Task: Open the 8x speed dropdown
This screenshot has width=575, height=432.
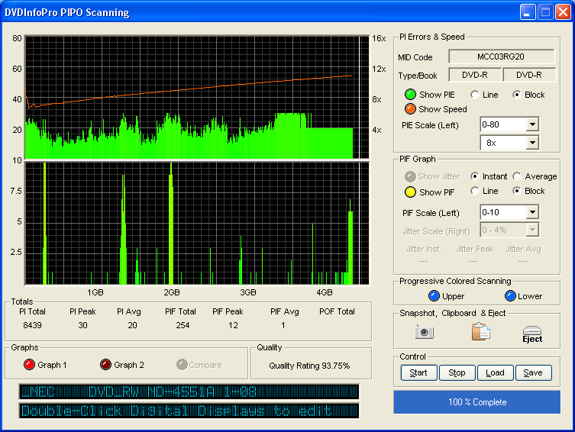Action: point(532,143)
